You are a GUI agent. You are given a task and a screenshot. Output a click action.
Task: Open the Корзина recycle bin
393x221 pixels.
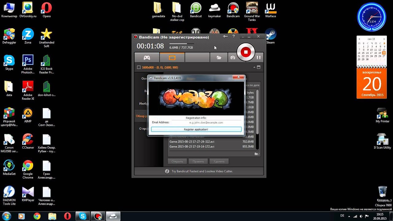tap(383, 194)
